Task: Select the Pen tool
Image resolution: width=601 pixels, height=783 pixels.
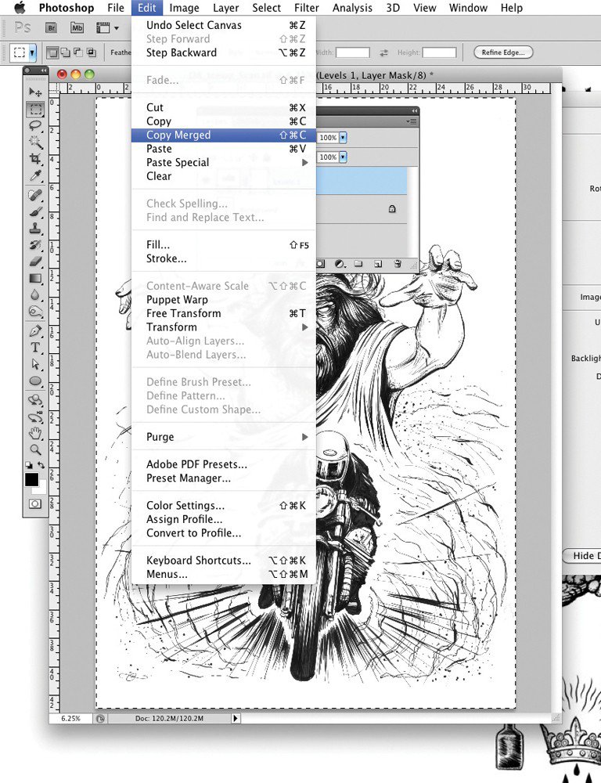Action: pyautogui.click(x=35, y=330)
